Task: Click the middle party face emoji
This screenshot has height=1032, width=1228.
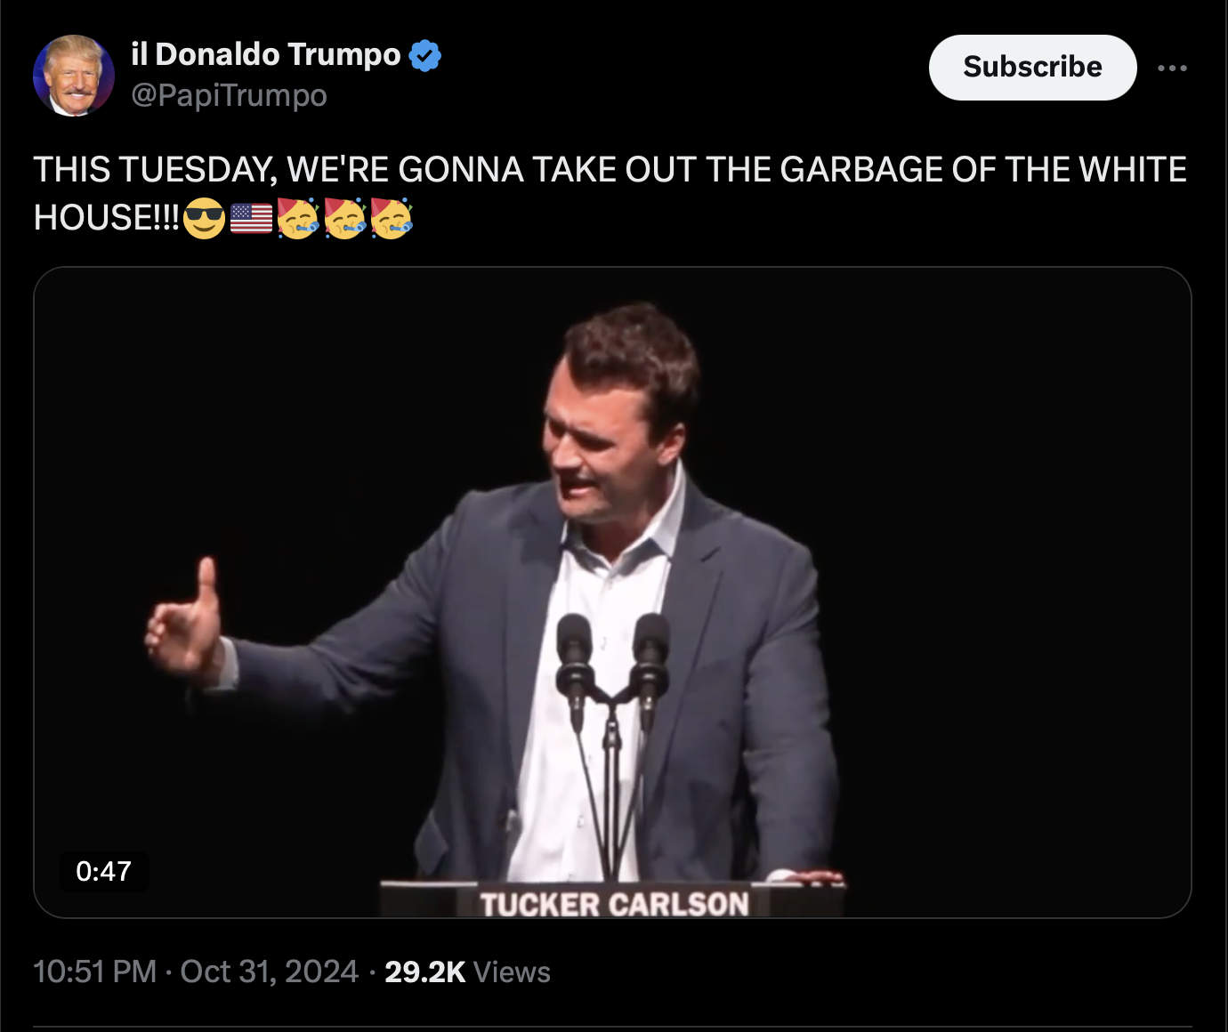Action: (344, 218)
